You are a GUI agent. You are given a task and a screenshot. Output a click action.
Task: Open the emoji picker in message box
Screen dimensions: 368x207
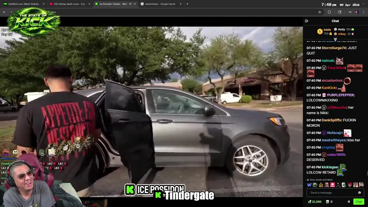point(359,193)
